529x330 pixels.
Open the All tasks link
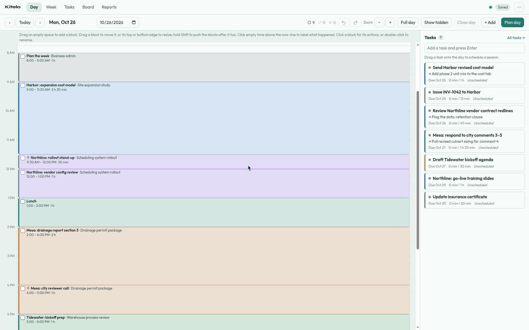point(516,38)
